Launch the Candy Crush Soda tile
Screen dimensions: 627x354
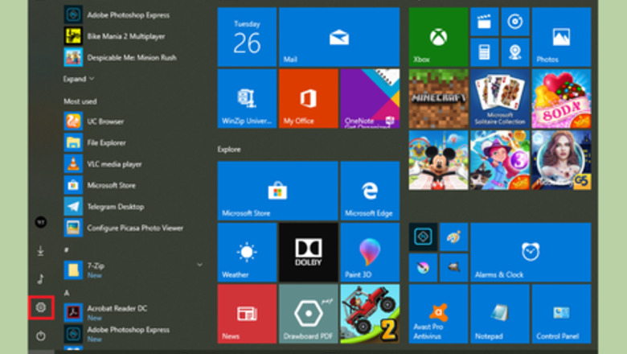[x=561, y=98]
